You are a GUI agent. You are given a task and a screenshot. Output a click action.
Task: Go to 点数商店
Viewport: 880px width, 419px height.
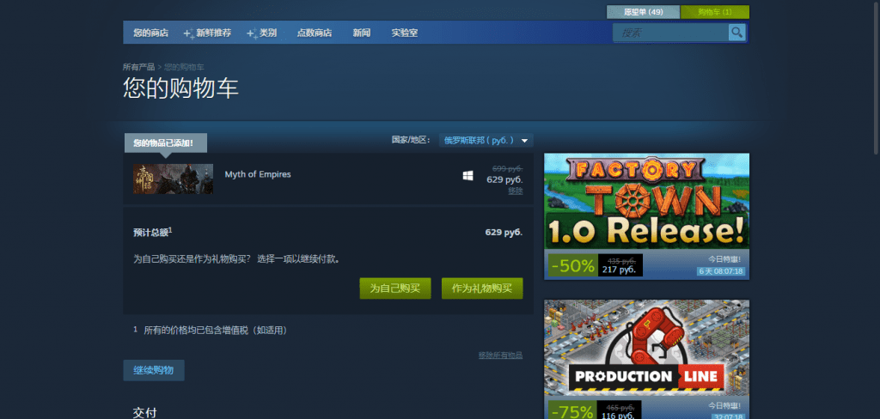coord(315,33)
